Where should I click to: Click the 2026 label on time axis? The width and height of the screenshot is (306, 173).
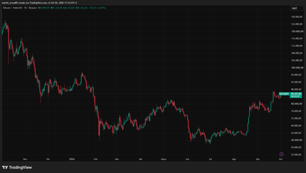pos(72,159)
